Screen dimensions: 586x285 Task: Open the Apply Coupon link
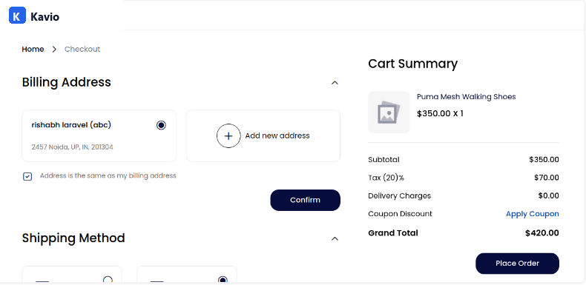[532, 214]
